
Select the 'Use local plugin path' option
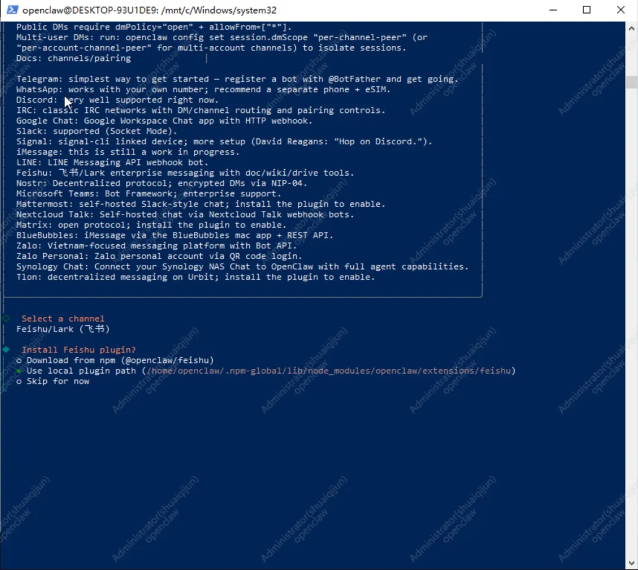pos(266,371)
